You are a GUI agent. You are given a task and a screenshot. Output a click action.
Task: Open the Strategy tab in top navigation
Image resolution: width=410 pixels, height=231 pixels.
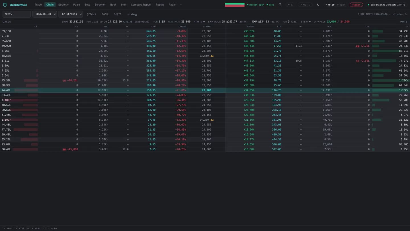[63, 5]
